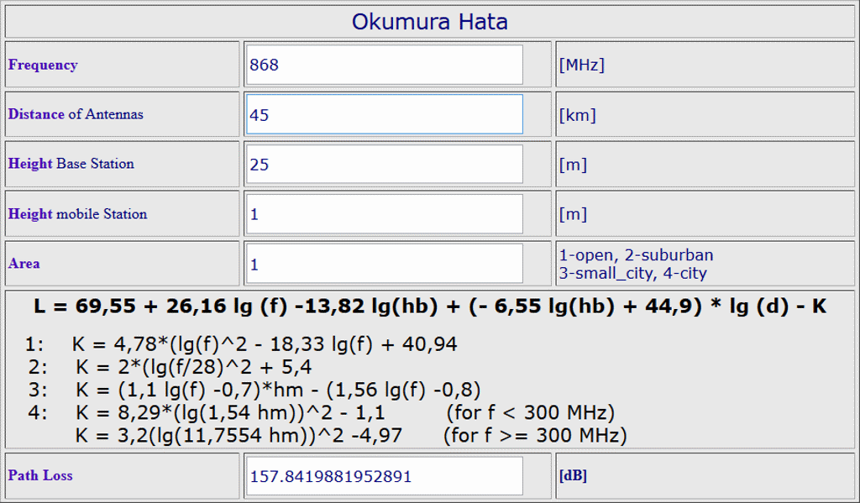This screenshot has width=860, height=503.
Task: Click the area options legend text
Action: pos(636,264)
